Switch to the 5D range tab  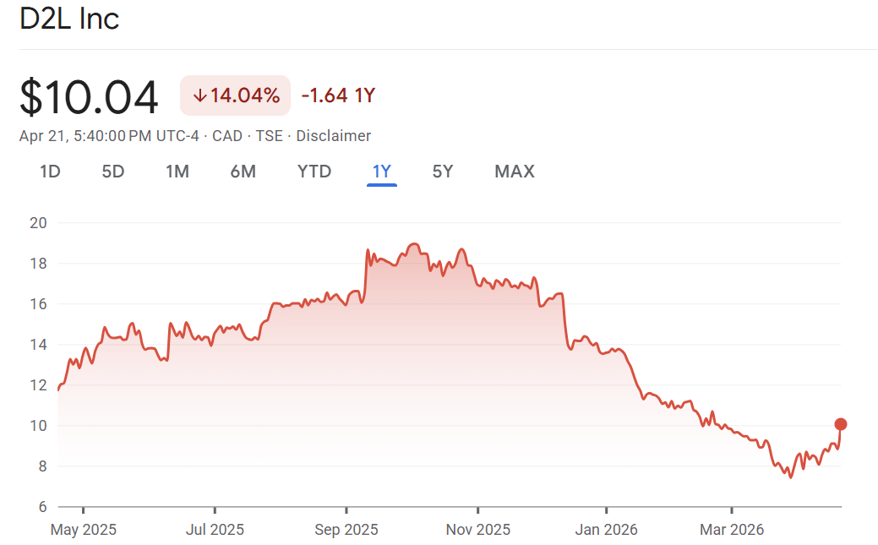point(113,172)
